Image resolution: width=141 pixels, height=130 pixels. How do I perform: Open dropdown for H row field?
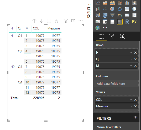(x=131, y=53)
